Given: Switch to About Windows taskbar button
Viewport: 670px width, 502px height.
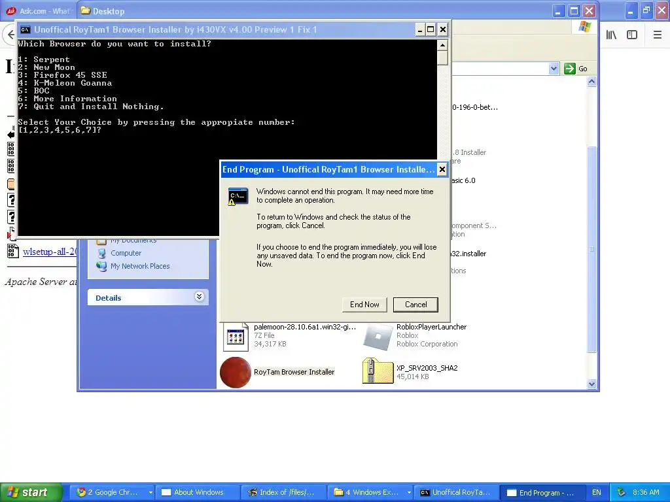Looking at the screenshot, I should point(198,492).
